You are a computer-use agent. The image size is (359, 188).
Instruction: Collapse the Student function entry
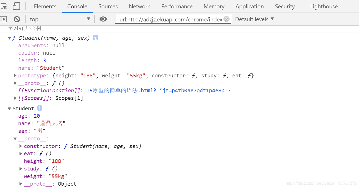[x=9, y=38]
